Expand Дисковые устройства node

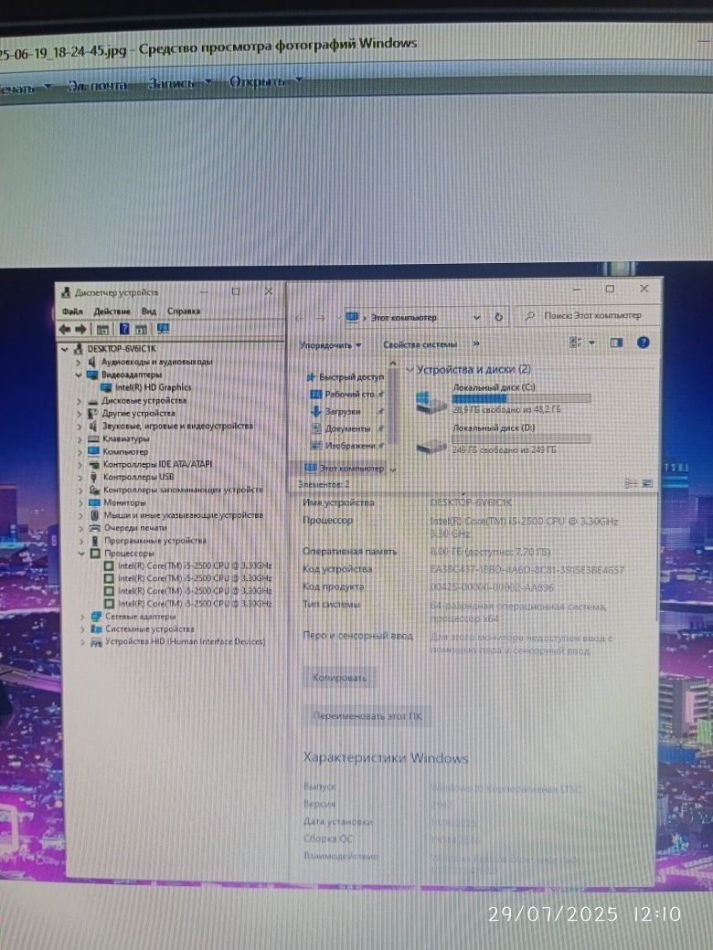pos(79,401)
